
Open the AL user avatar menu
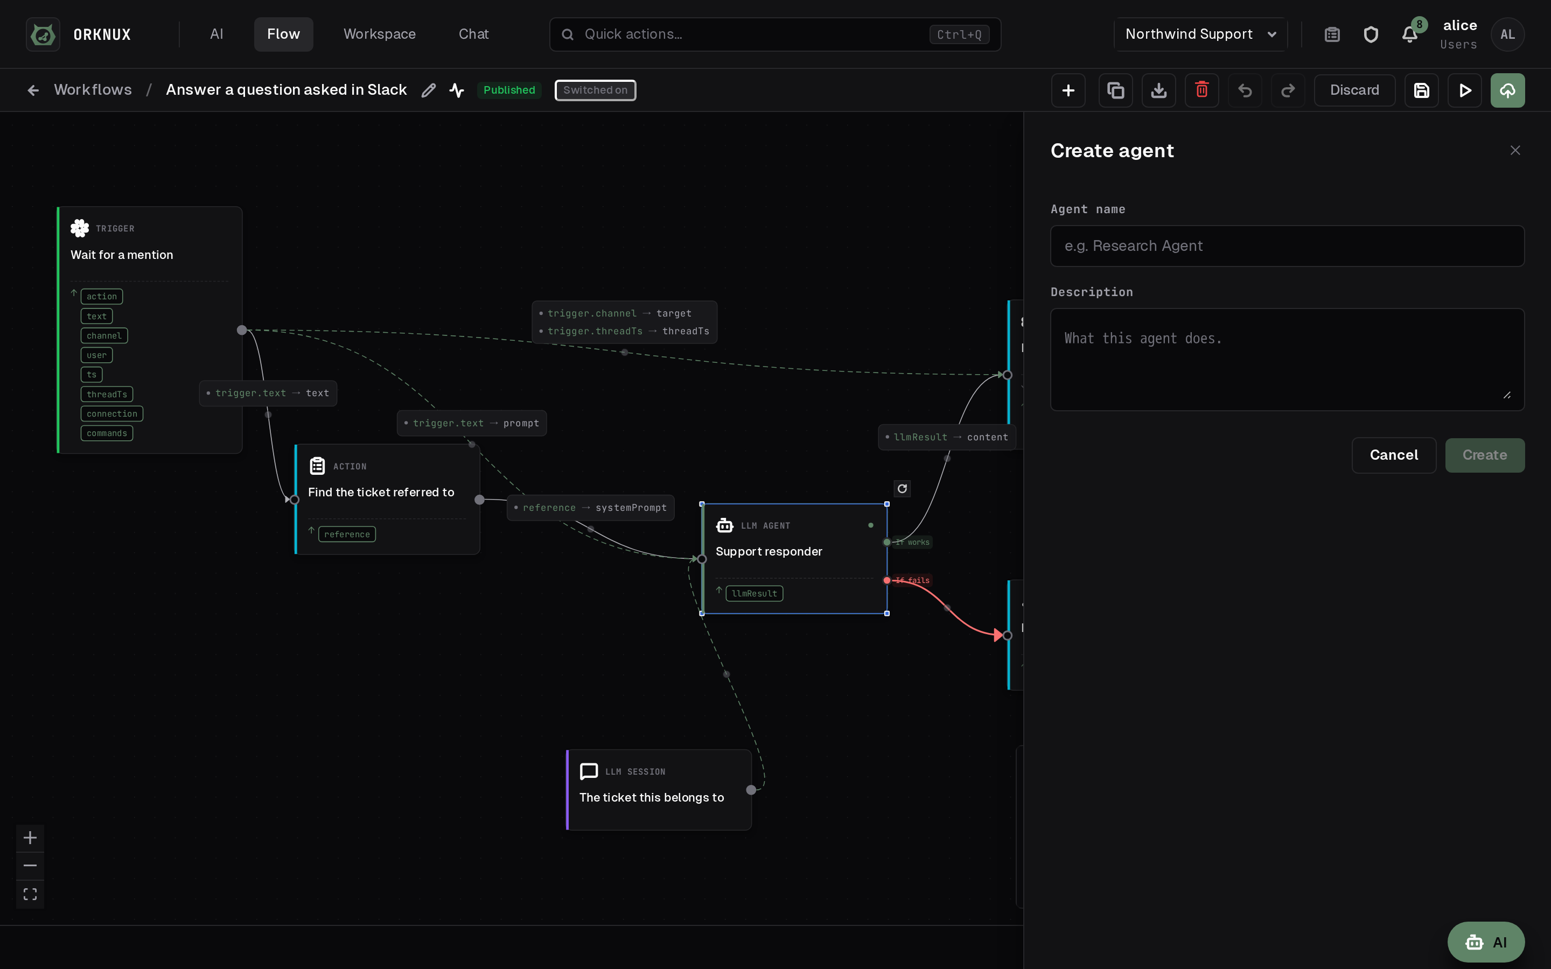click(x=1507, y=34)
